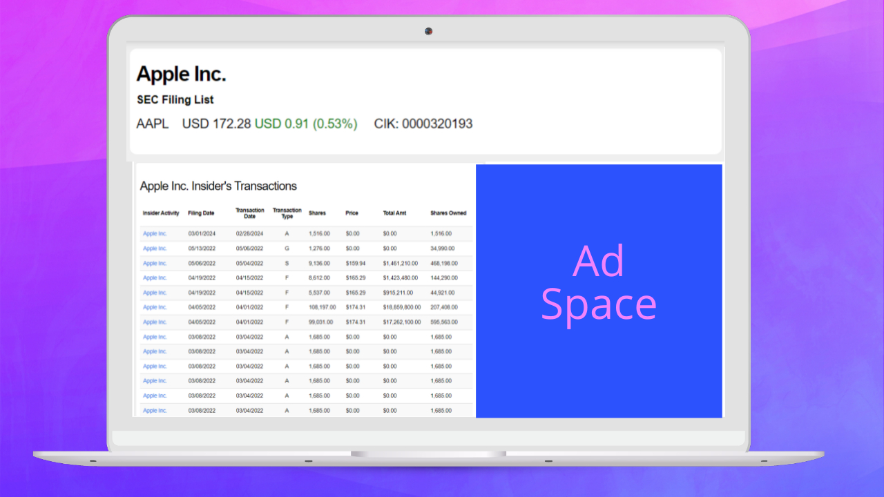Open the Apple Inc. link on the 04/05/2022 row
884x497 pixels.
pyautogui.click(x=155, y=307)
